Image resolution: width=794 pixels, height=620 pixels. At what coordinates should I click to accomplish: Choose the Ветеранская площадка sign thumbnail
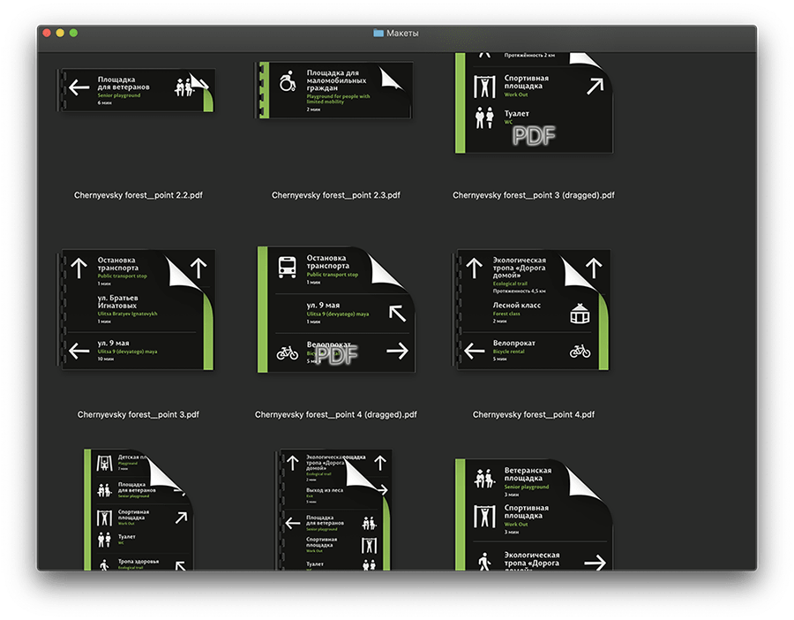tap(533, 514)
